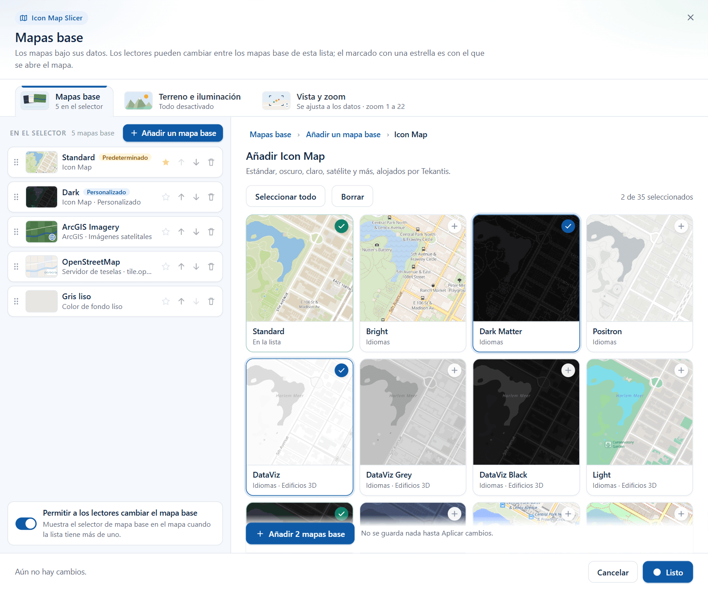Delete the OpenStreetMap basemap

[211, 266]
